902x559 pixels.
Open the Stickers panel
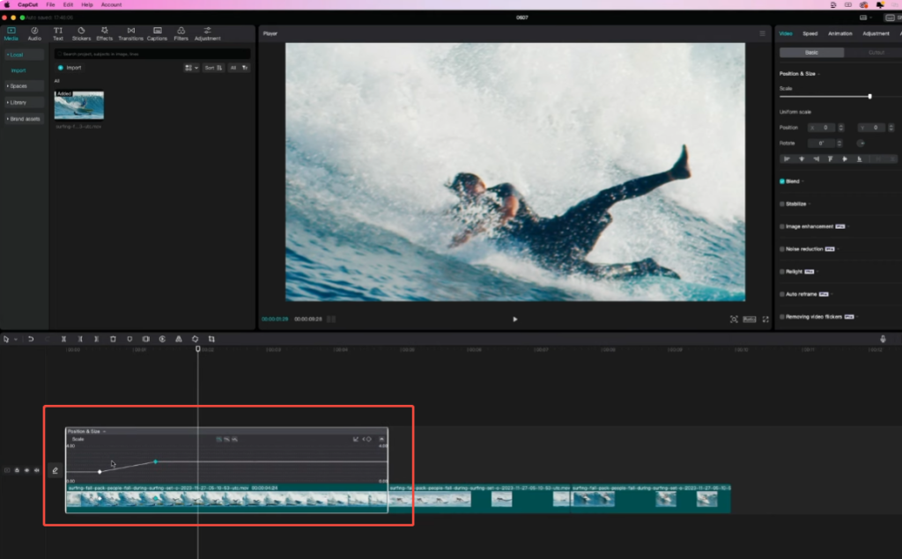coord(81,33)
